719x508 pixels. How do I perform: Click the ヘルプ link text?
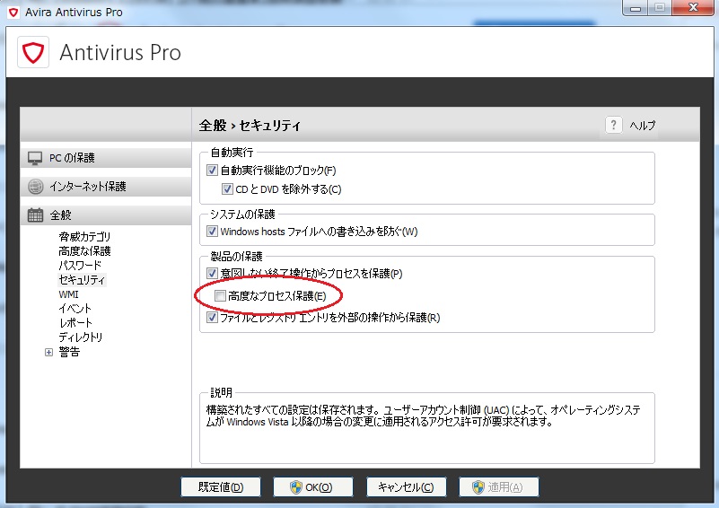[x=642, y=125]
